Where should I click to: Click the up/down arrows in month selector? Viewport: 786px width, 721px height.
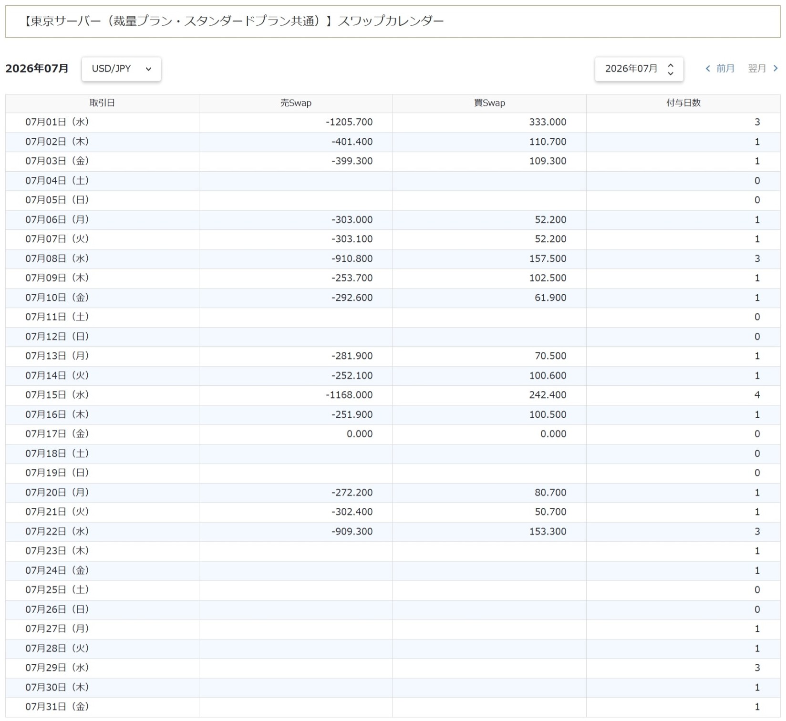(x=671, y=69)
